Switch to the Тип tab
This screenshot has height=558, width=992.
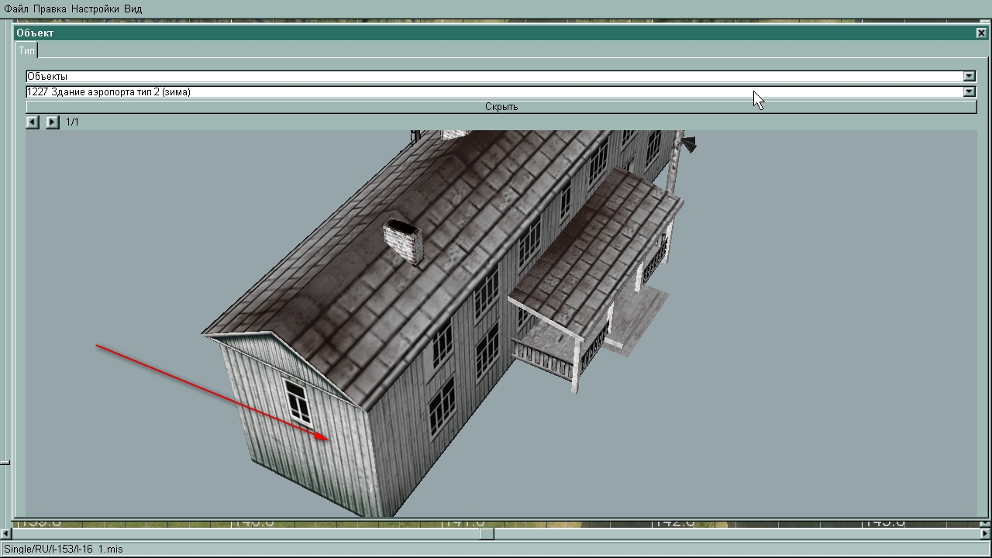point(26,50)
